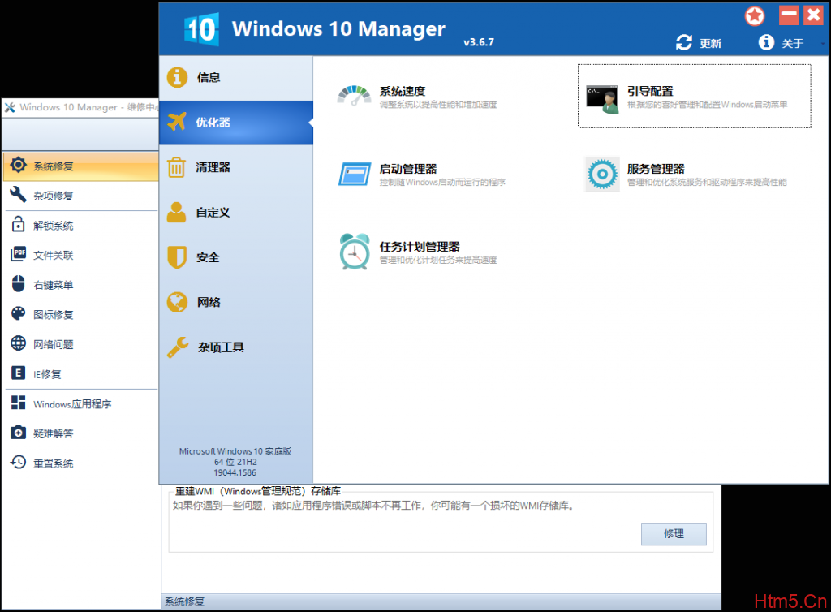The width and height of the screenshot is (831, 612).
Task: Click the 关于 info icon in header
Action: [766, 42]
